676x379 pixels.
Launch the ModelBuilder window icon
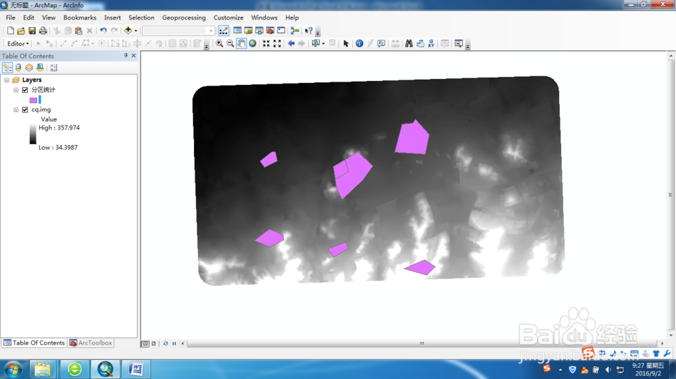coord(295,30)
